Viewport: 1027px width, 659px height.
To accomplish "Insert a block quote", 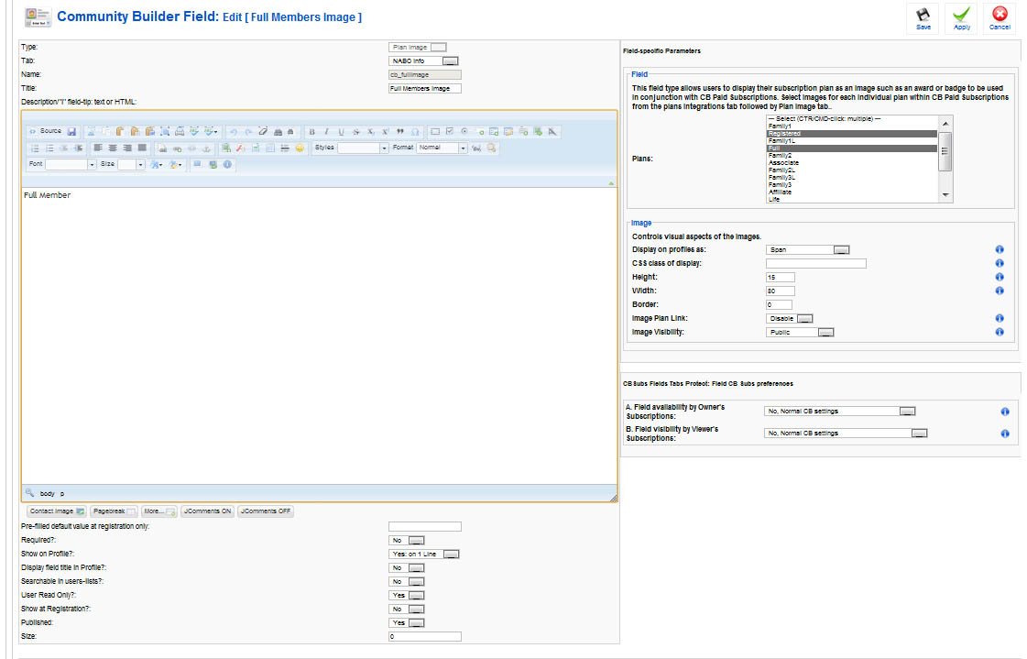I will tap(400, 132).
